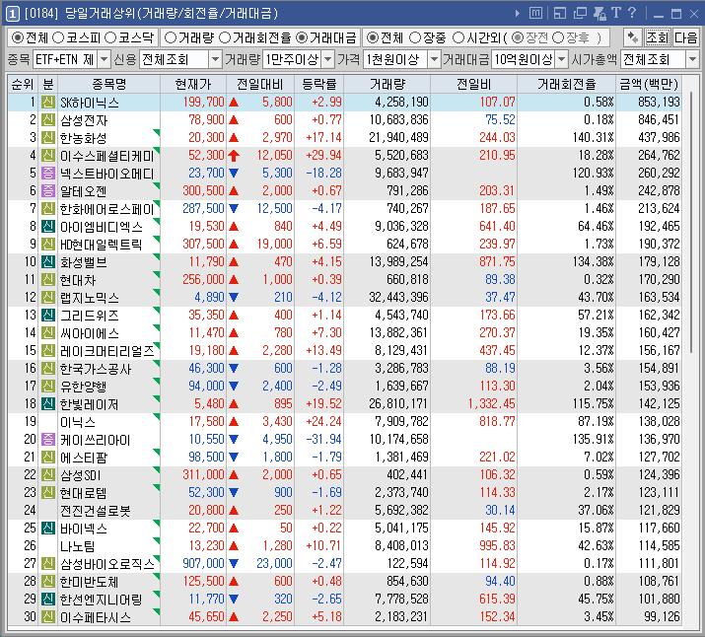Image resolution: width=705 pixels, height=637 pixels.
Task: Select the 전체 market radio button
Action: pyautogui.click(x=18, y=37)
